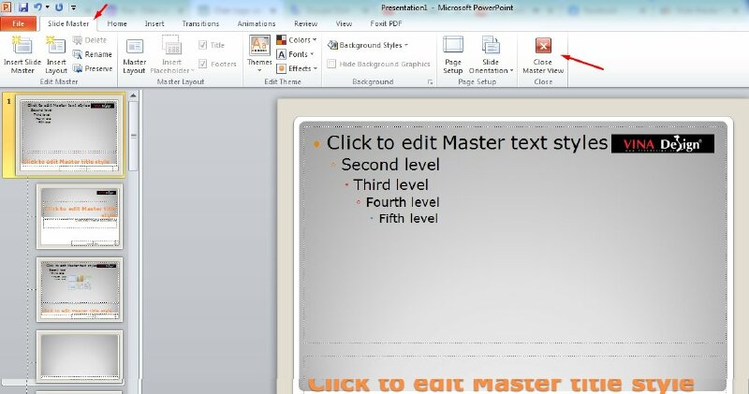Switch to the Slide Master tab
Image resolution: width=749 pixels, height=394 pixels.
tap(68, 23)
